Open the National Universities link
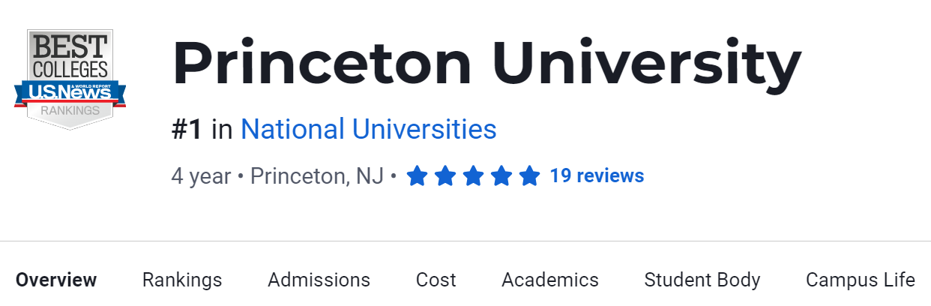Viewport: 931px width, 306px height. 368,130
